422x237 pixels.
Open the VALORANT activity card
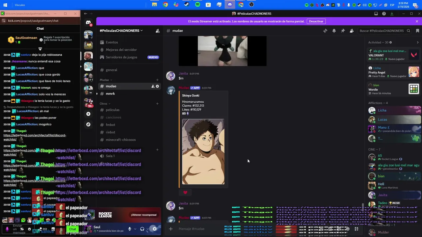pyautogui.click(x=394, y=55)
